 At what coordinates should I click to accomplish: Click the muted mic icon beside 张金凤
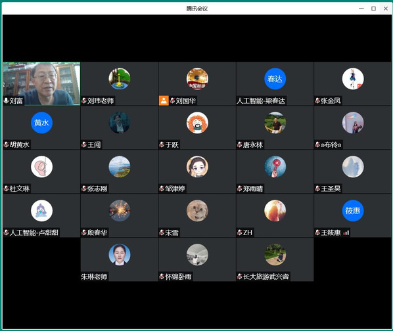317,101
